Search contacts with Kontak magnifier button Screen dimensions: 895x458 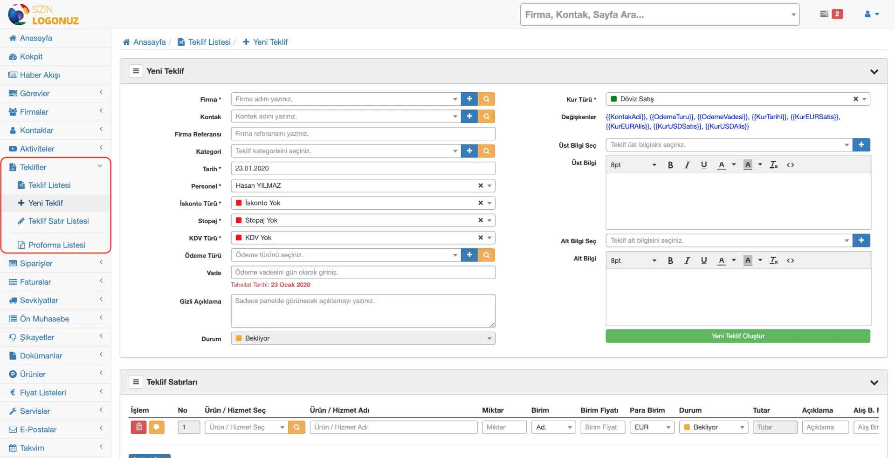486,116
